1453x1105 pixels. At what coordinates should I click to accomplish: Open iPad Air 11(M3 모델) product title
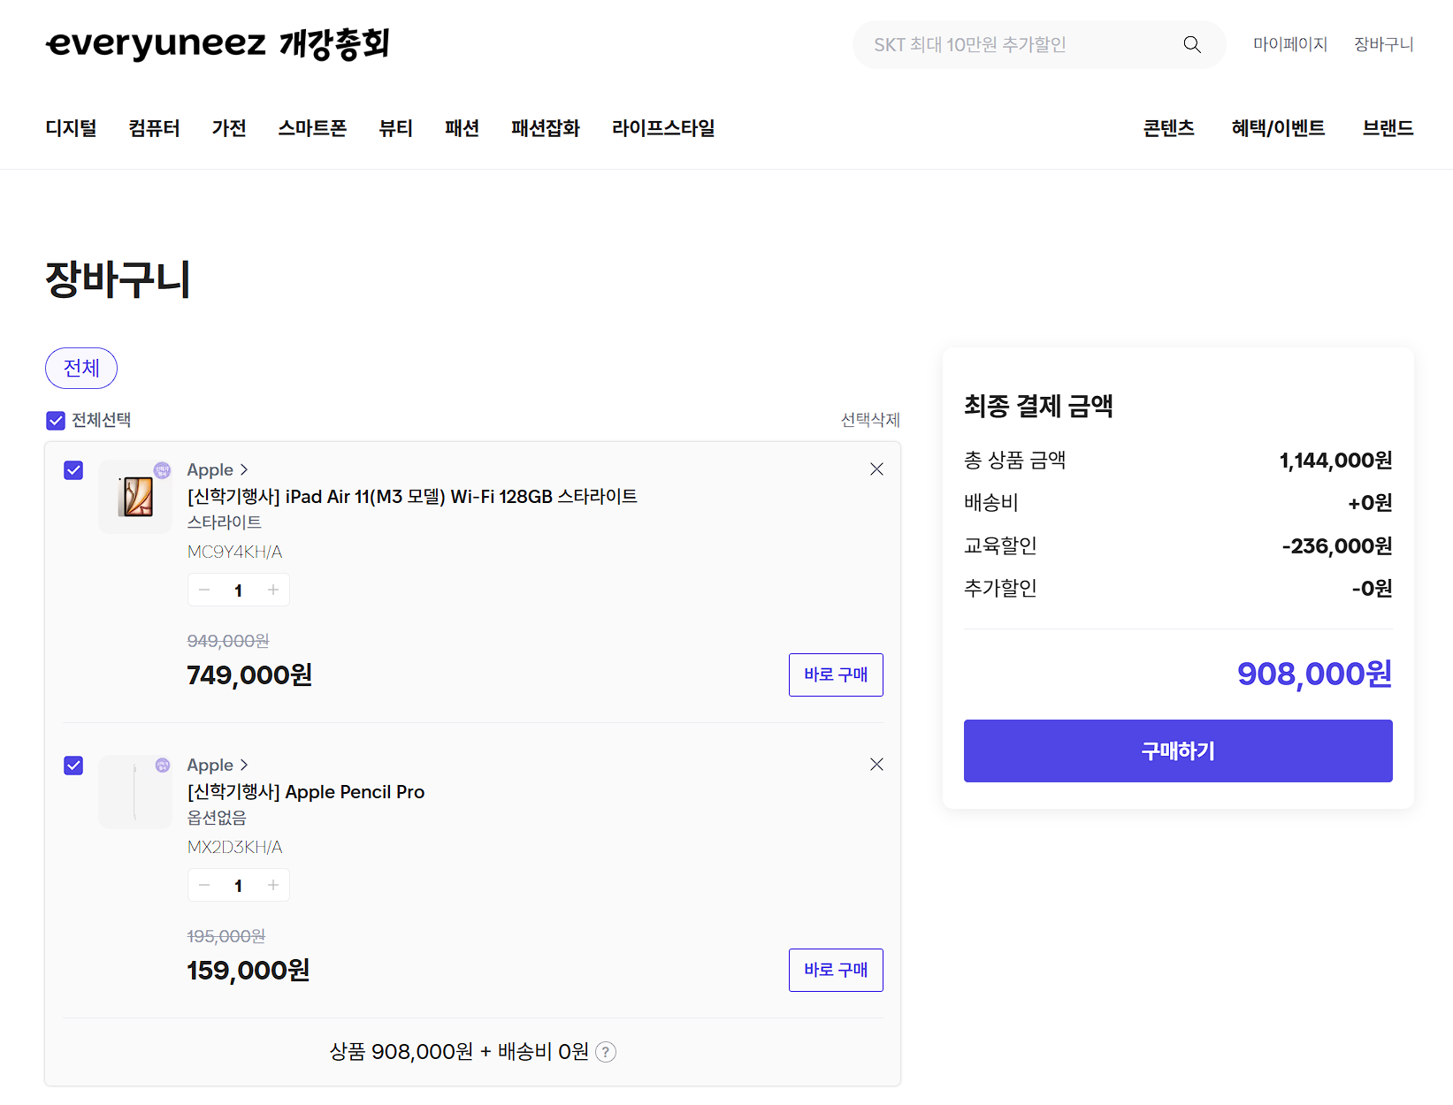(x=412, y=497)
